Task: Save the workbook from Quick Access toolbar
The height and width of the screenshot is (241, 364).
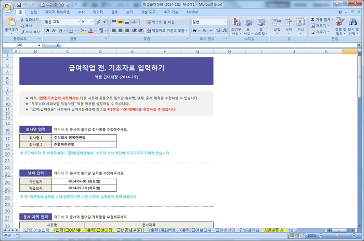Action: 19,5
